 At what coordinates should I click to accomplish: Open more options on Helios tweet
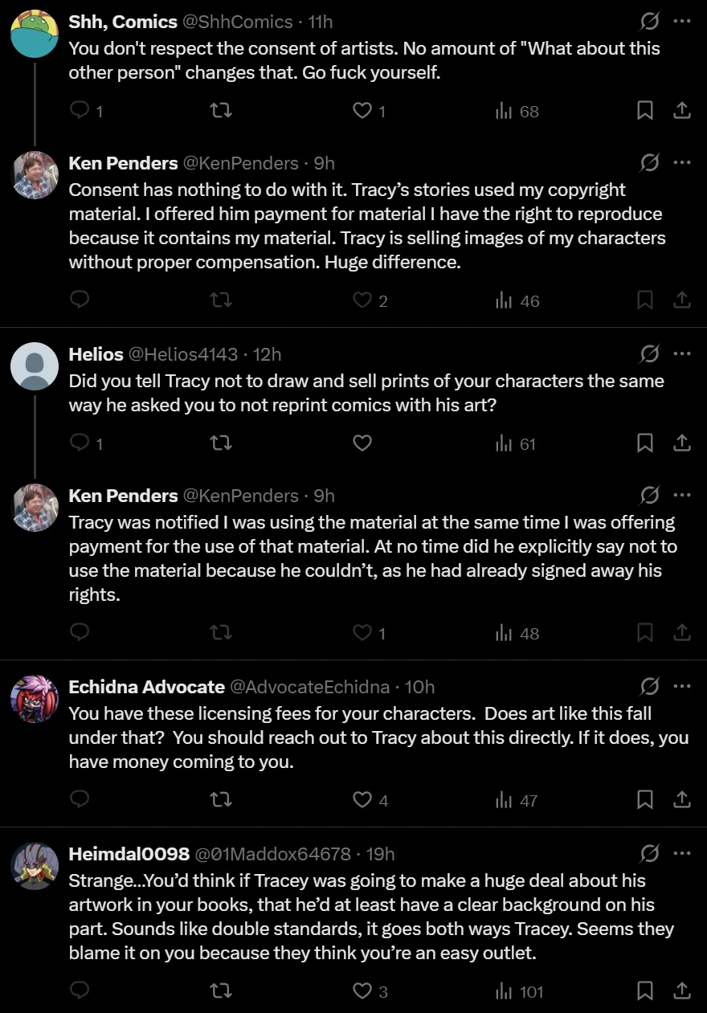(x=682, y=353)
